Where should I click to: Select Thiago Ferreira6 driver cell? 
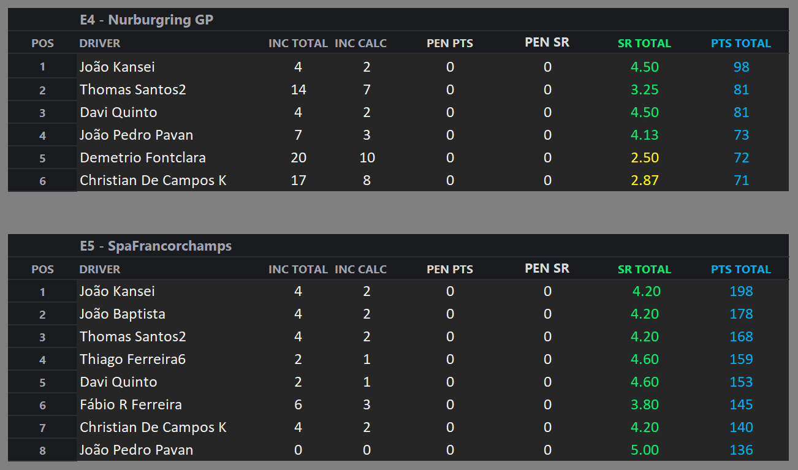133,359
